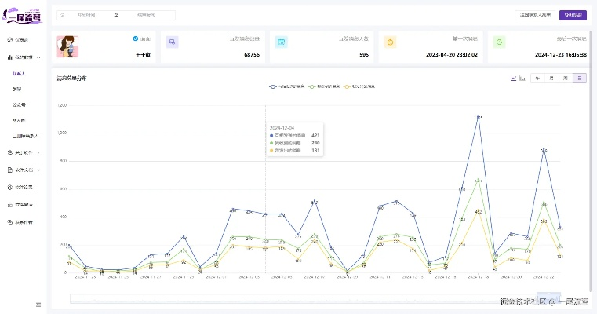The height and width of the screenshot is (314, 597).
Task: Click the purple export data button
Action: (573, 15)
